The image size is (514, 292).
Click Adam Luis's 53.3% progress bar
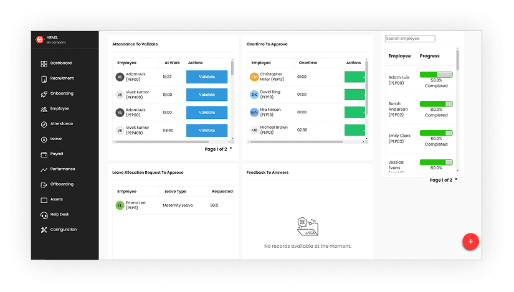click(x=436, y=74)
